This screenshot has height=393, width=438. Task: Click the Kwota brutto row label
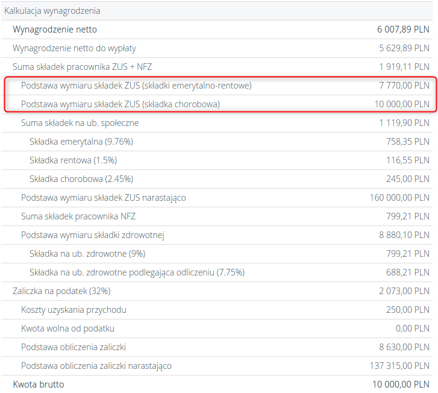39,385
